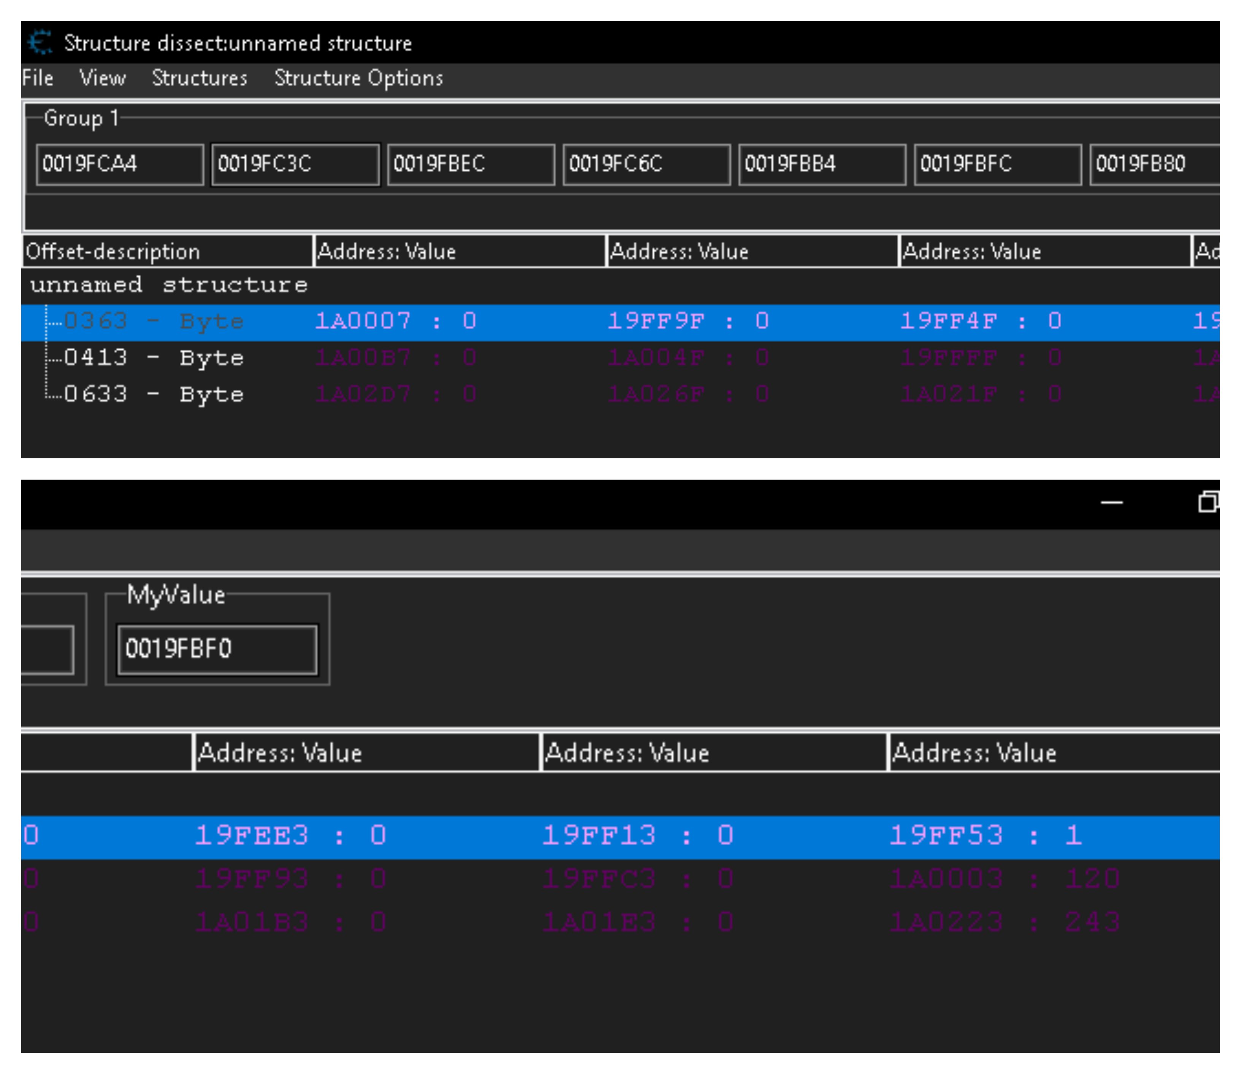The height and width of the screenshot is (1074, 1241).
Task: Click the Cheat Engine logo icon in title bar
Action: [40, 43]
